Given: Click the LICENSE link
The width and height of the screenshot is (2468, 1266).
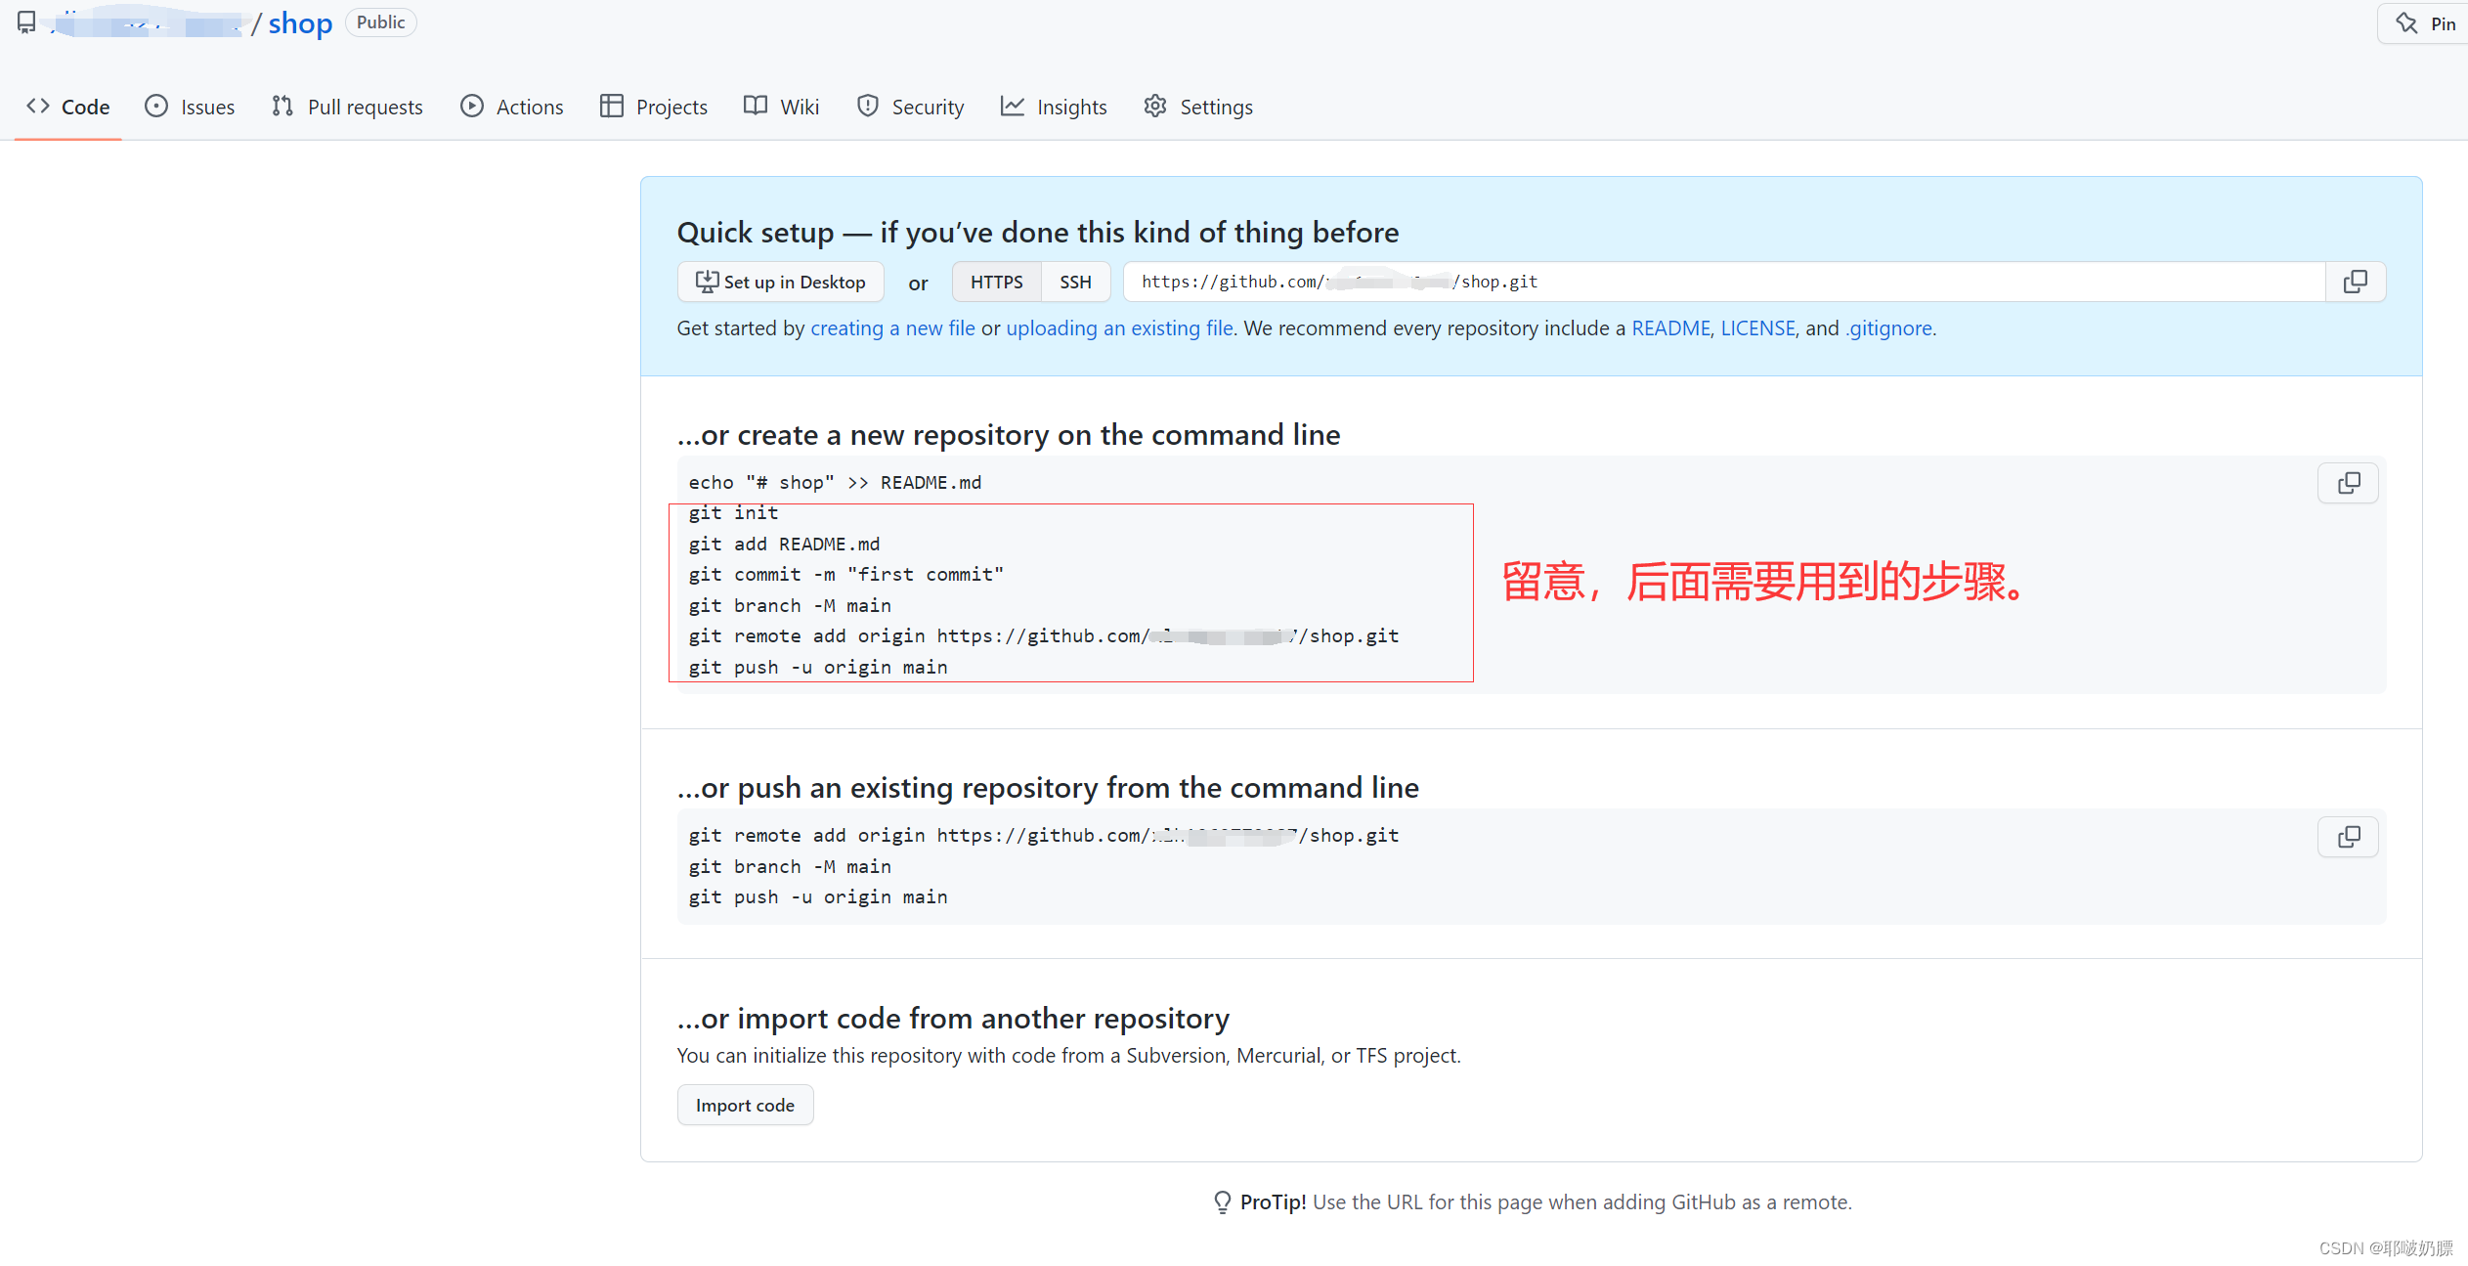Looking at the screenshot, I should [1757, 328].
